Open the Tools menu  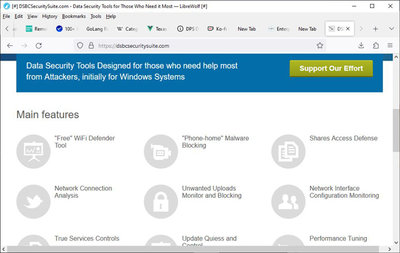pos(95,16)
